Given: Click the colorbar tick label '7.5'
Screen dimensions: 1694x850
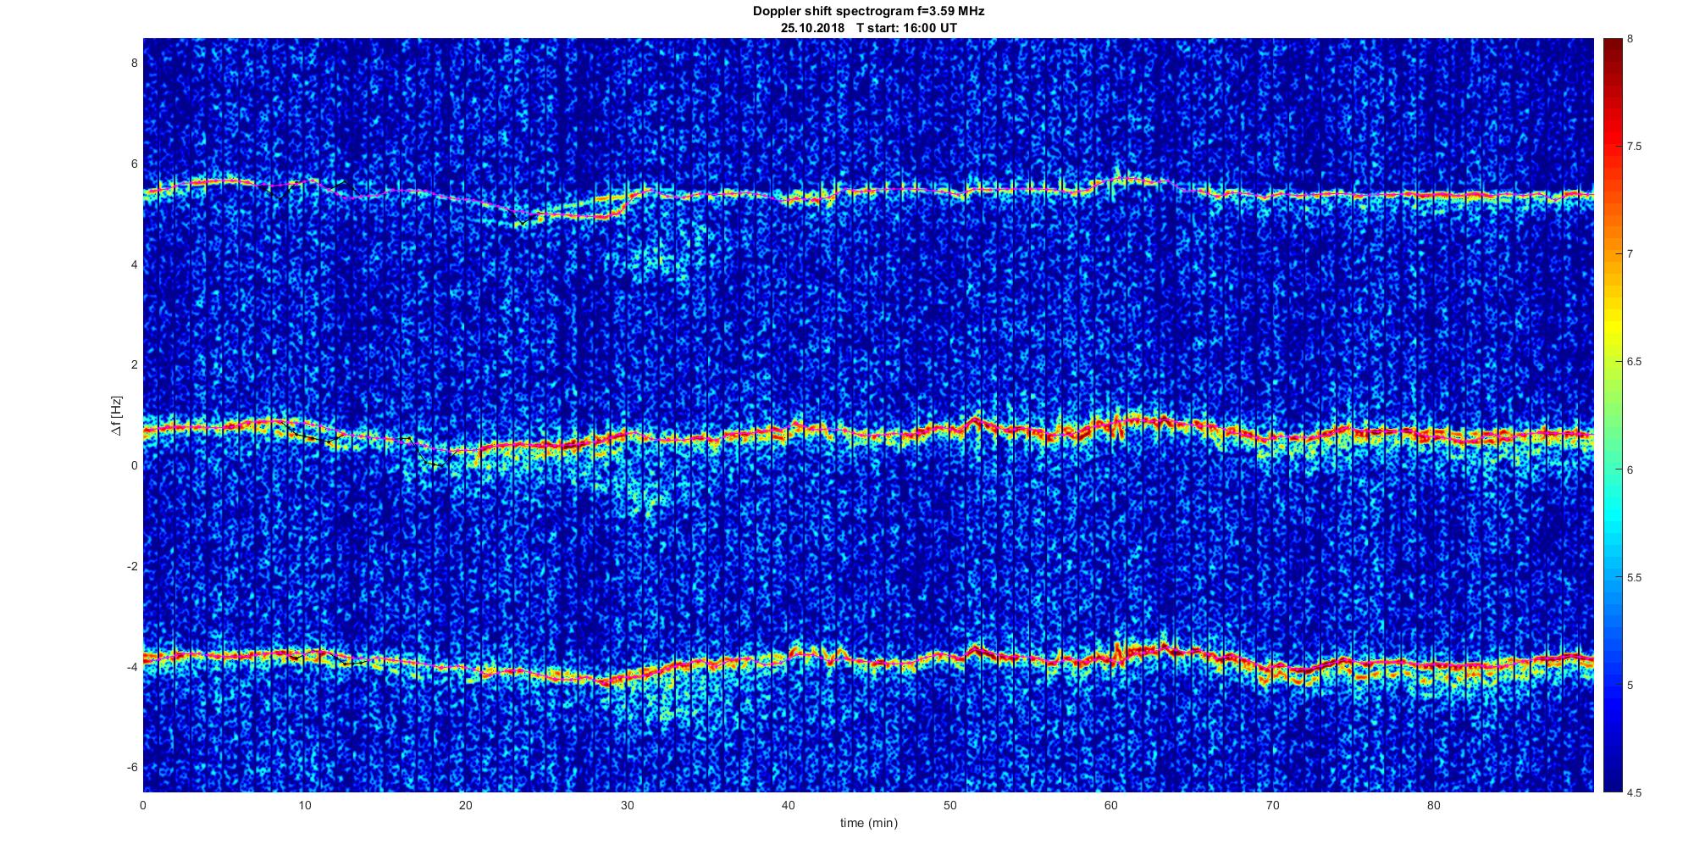Looking at the screenshot, I should [1634, 147].
